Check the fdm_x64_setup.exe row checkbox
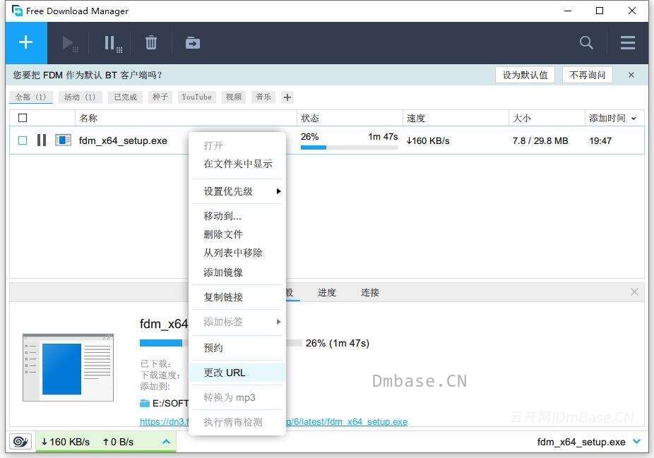The image size is (654, 458). pyautogui.click(x=23, y=140)
